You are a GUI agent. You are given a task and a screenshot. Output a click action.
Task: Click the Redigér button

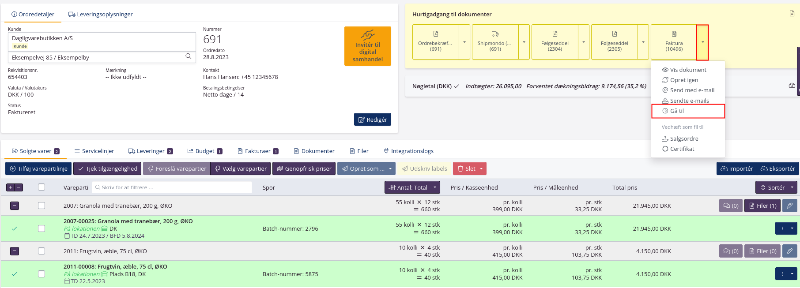click(372, 120)
